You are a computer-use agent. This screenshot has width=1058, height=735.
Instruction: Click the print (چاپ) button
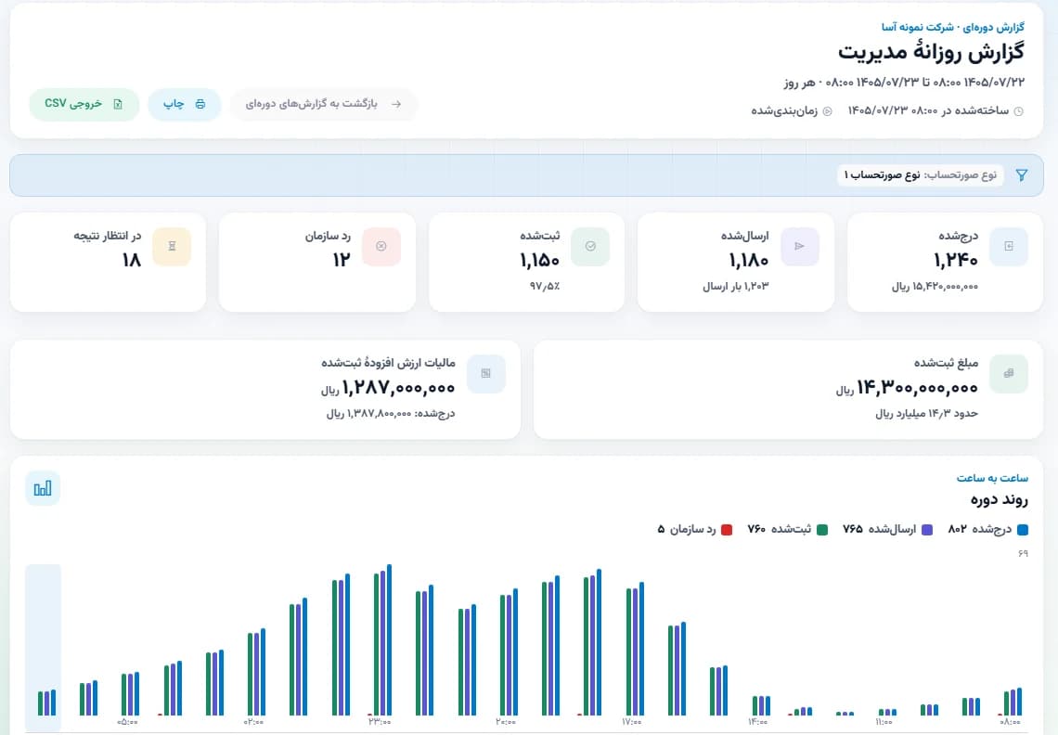(x=184, y=104)
